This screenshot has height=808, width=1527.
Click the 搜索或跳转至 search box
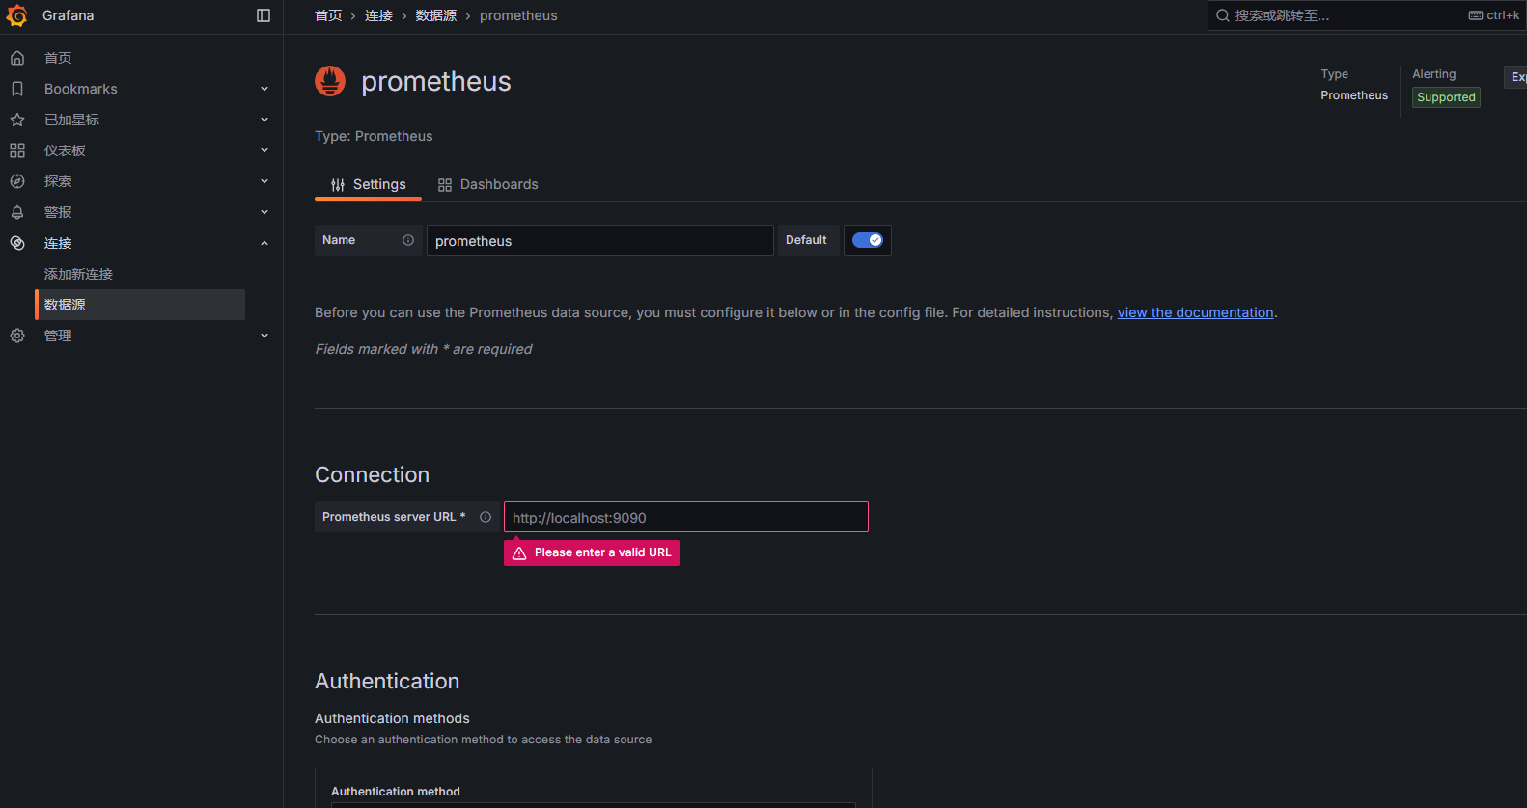(x=1367, y=15)
